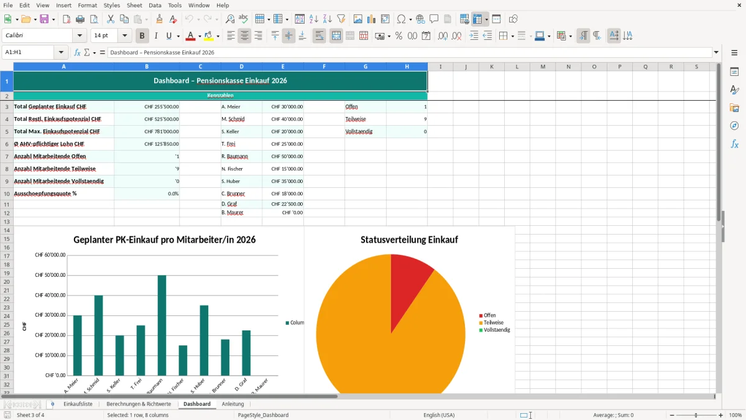Expand the Name Box dropdown
The height and width of the screenshot is (420, 746).
(61, 52)
